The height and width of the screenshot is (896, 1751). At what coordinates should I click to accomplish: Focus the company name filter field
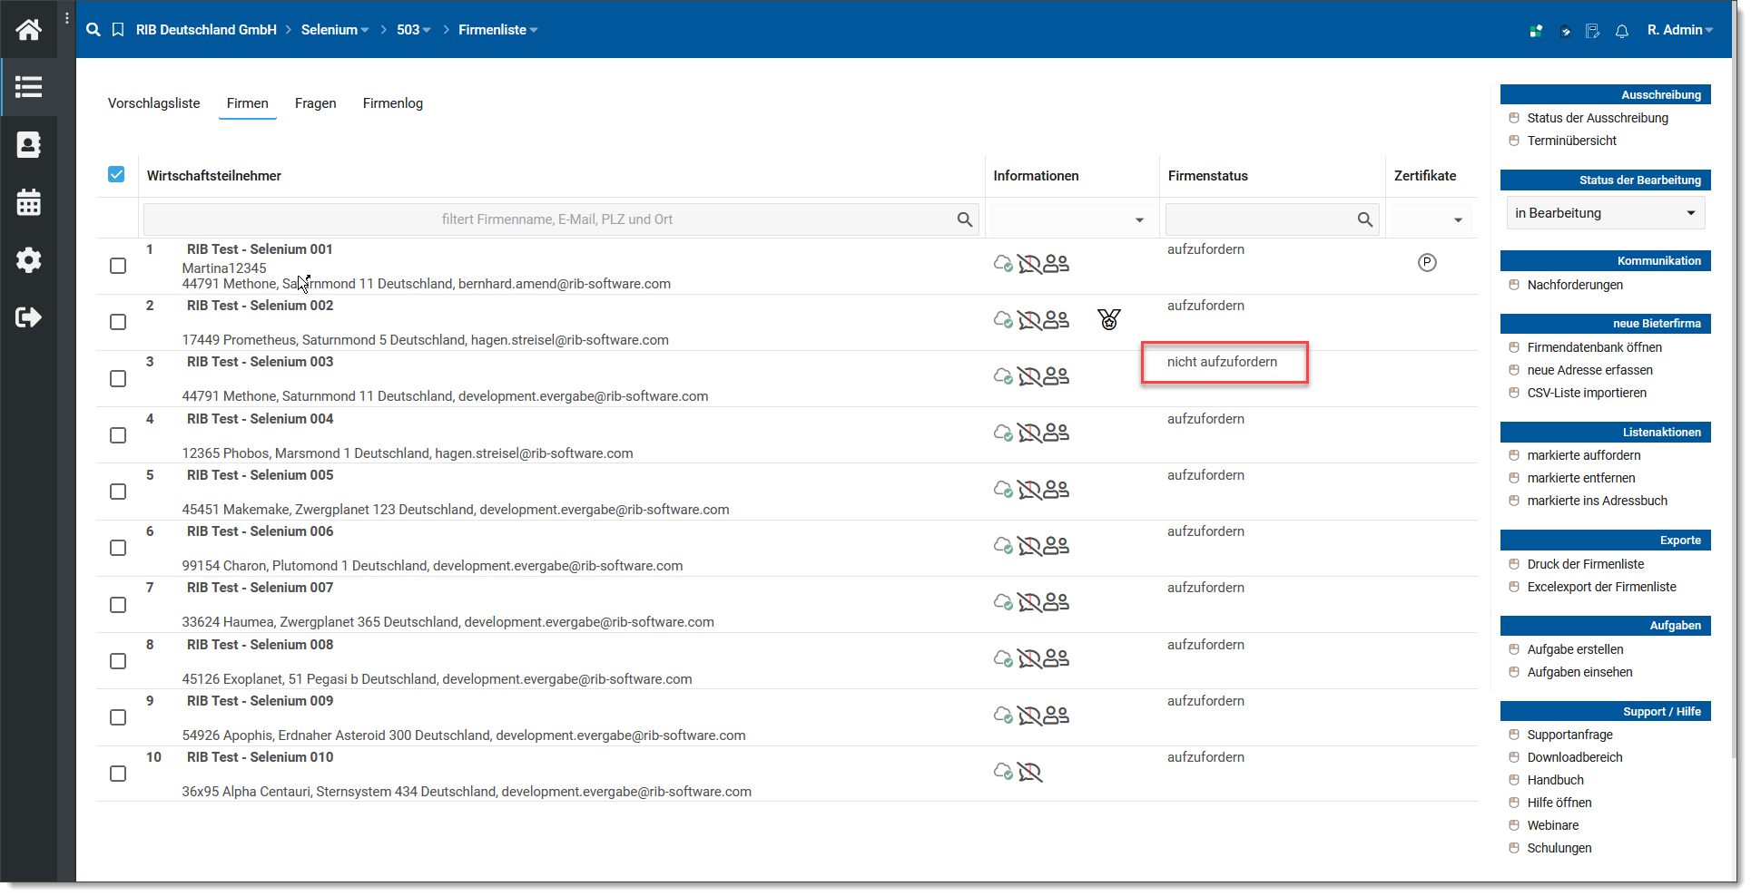click(561, 219)
